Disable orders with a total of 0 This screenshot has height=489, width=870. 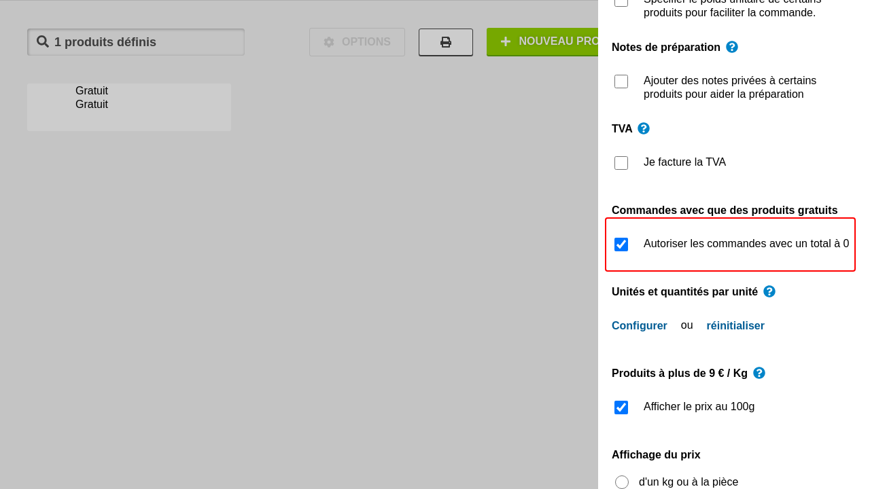click(621, 244)
